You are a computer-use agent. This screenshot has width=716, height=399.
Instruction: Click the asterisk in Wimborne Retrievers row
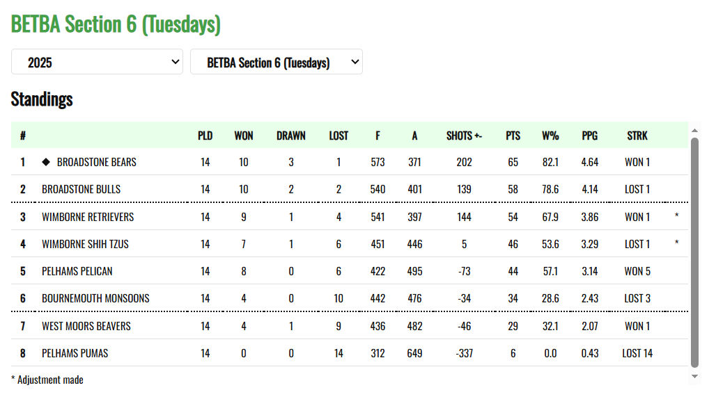(x=676, y=217)
